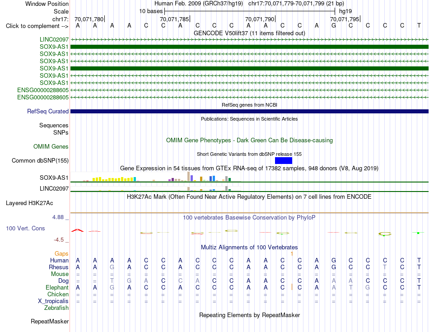Click the GENCODE V50lift37 track title

(x=249, y=33)
